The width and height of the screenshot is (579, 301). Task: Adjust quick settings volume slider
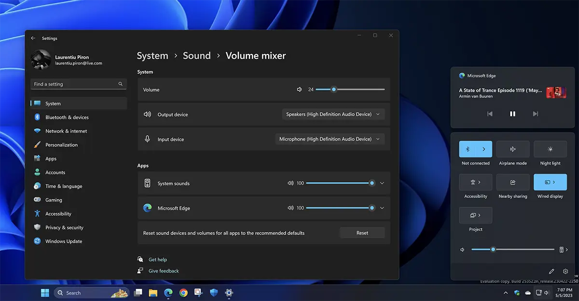coord(513,249)
